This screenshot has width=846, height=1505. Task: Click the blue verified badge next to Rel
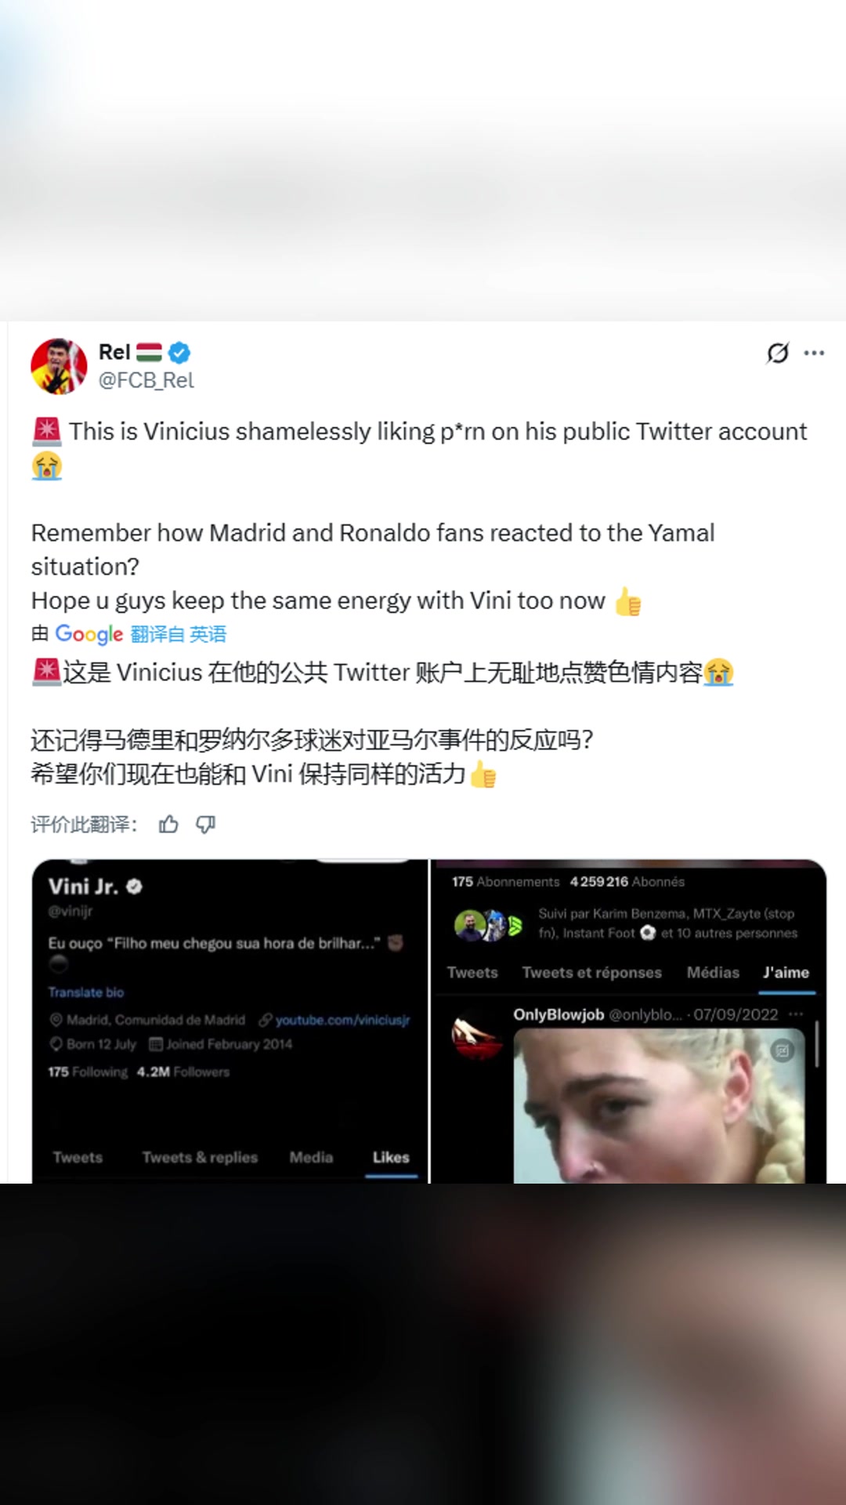[179, 353]
